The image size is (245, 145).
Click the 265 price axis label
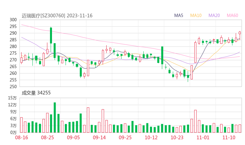pyautogui.click(x=13, y=67)
